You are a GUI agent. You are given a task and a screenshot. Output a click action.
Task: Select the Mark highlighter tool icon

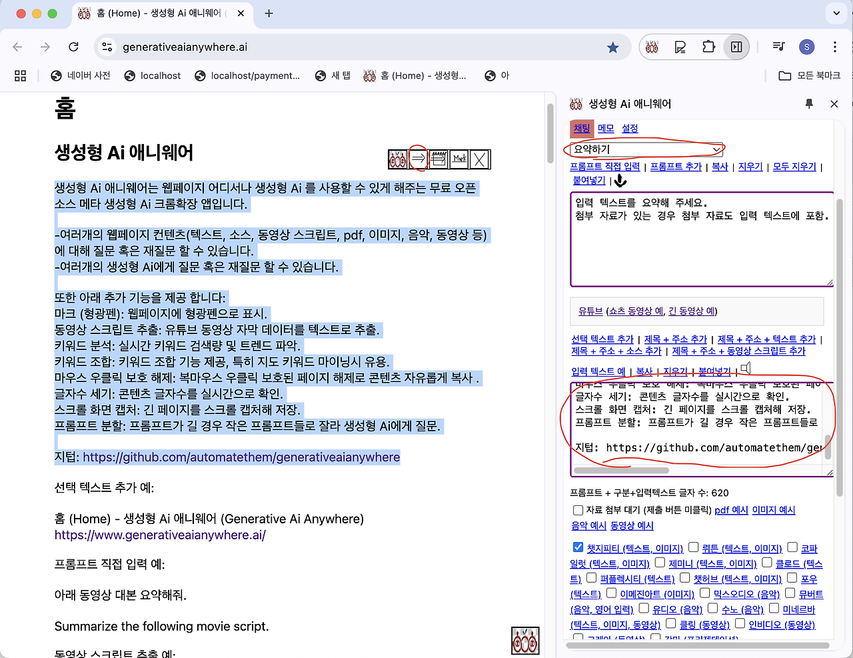point(459,159)
